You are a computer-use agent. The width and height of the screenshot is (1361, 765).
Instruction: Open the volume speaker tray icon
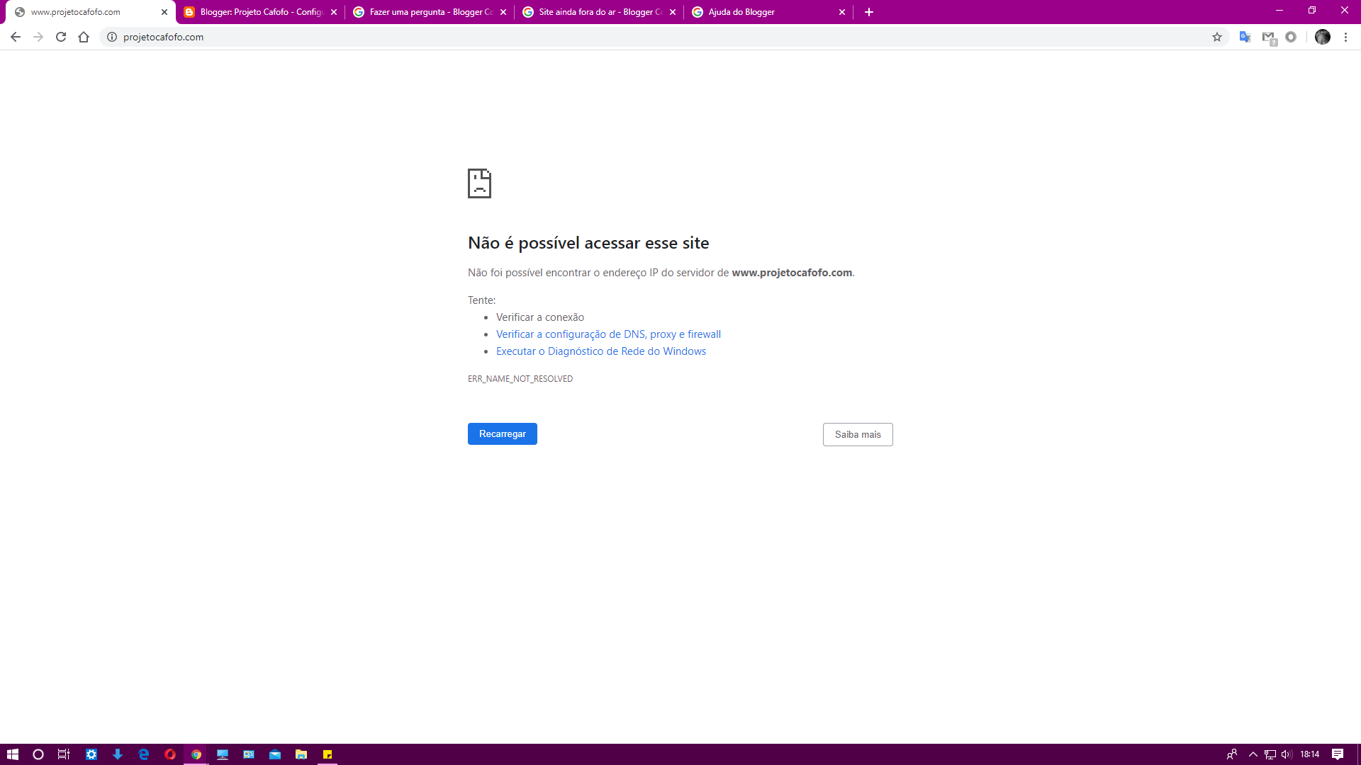click(x=1287, y=754)
